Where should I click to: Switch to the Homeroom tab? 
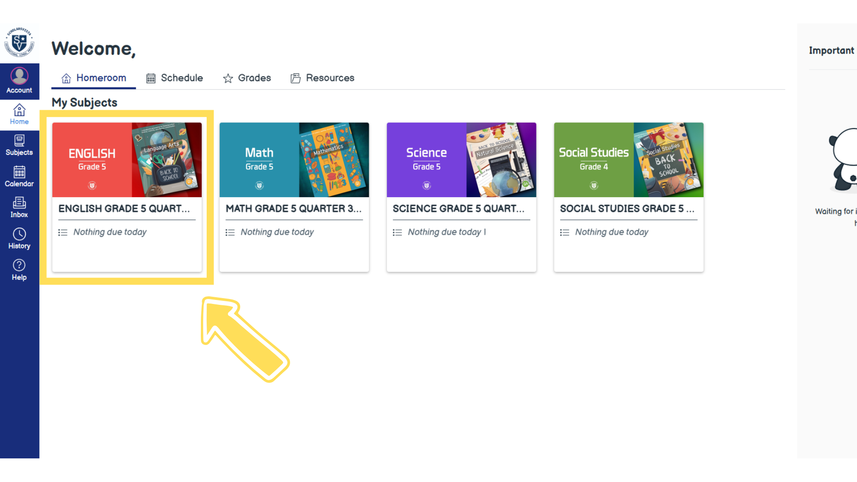click(94, 78)
